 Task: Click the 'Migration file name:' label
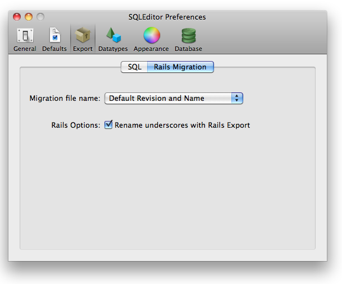pos(65,99)
